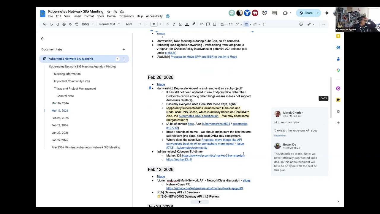Toggle underline formatting
The image size is (380, 214).
click(x=180, y=24)
